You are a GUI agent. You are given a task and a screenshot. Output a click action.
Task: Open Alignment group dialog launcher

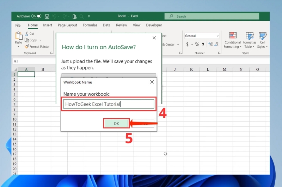tap(180, 53)
